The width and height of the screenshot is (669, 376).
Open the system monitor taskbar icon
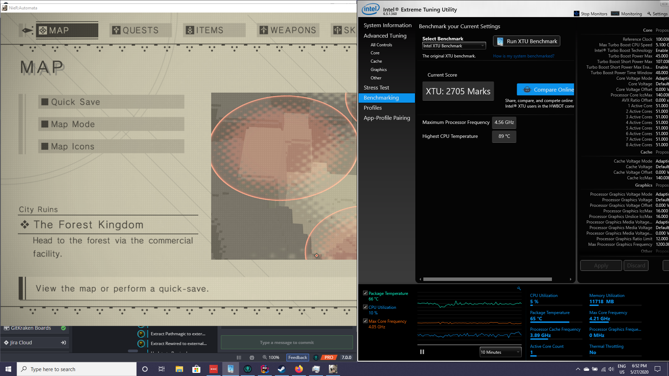316,369
